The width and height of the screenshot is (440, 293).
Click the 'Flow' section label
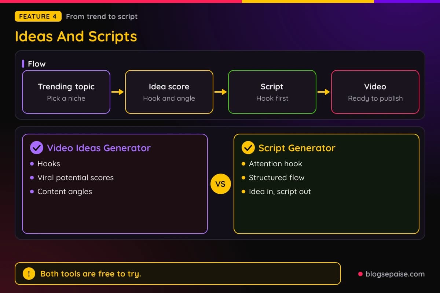[37, 64]
